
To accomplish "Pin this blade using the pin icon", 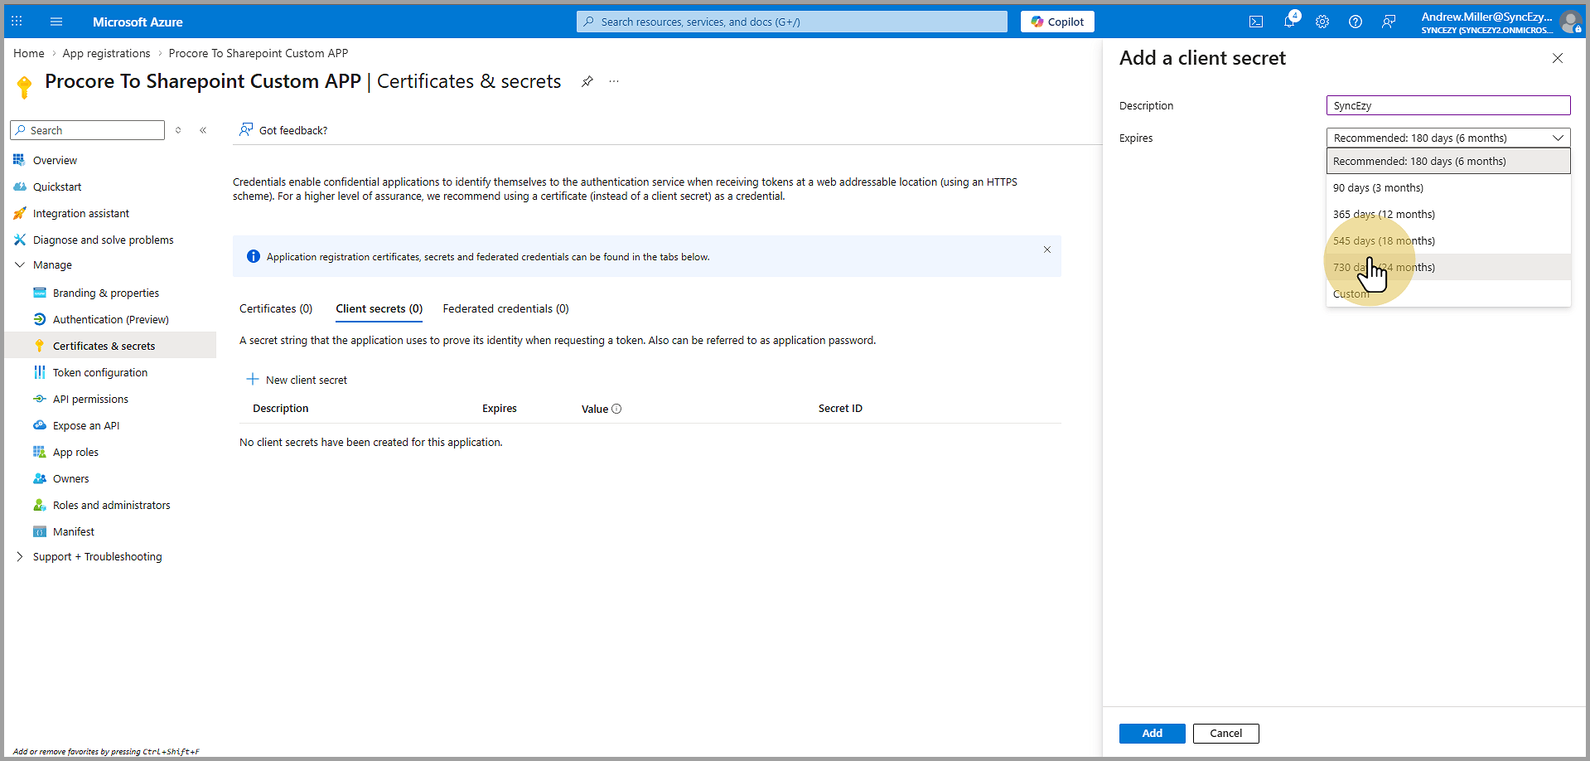I will tap(587, 81).
